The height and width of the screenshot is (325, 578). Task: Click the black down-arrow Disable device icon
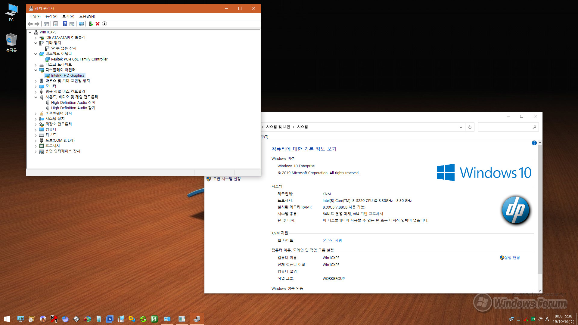pos(104,24)
